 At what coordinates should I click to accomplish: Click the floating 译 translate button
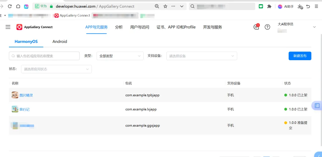click(x=318, y=106)
